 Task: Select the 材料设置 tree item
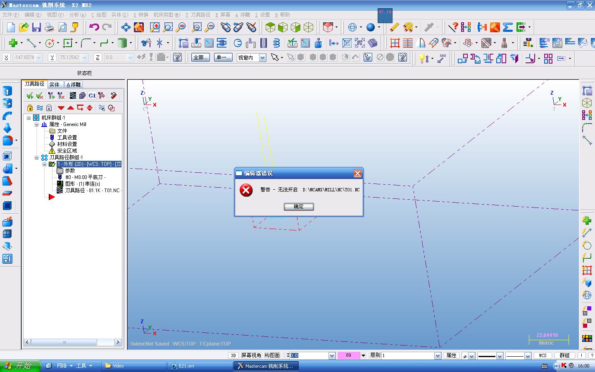click(67, 144)
